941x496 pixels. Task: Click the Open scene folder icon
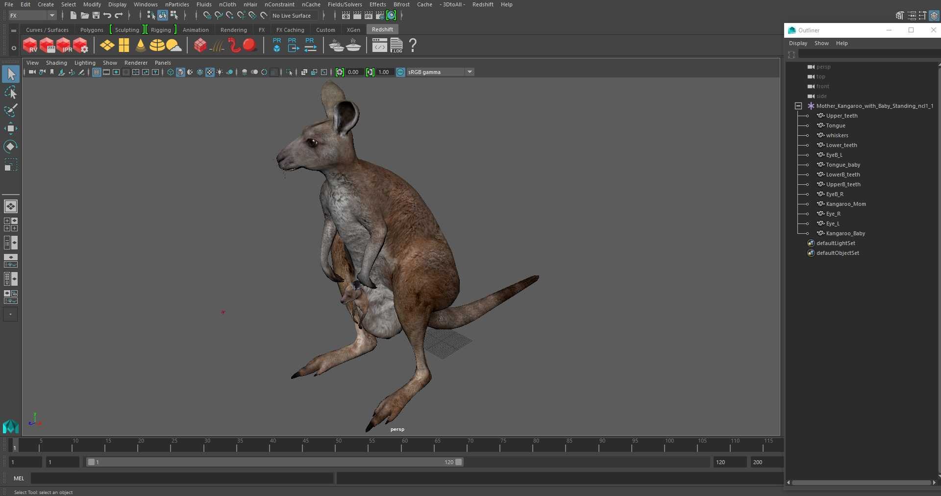coord(84,16)
